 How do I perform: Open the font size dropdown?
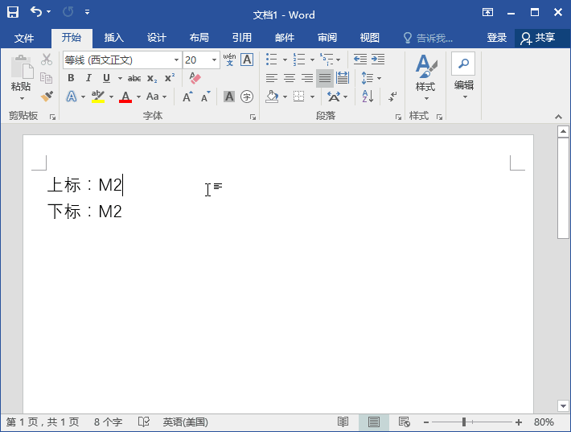pos(214,60)
